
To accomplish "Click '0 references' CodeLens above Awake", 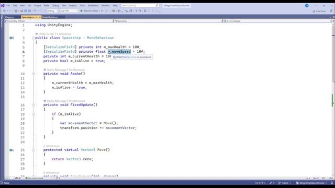I will pyautogui.click(x=77, y=69).
